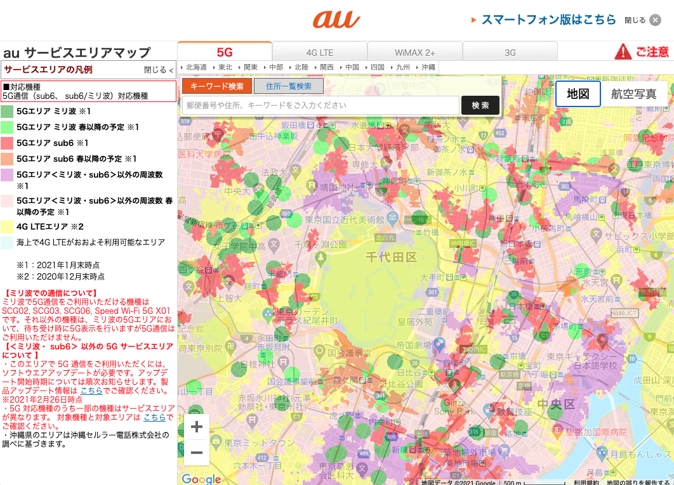Click 東京慈恵会医科大 school marker
The height and width of the screenshot is (485, 674).
(x=362, y=469)
